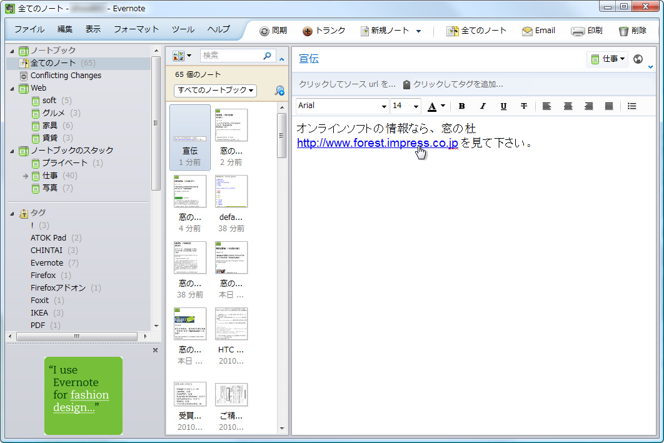Justify text alignment
Image resolution: width=664 pixels, height=443 pixels.
609,106
